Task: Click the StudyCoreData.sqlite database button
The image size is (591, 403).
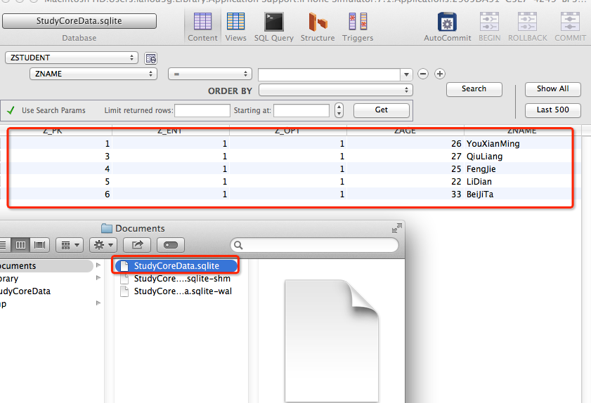Action: [79, 21]
